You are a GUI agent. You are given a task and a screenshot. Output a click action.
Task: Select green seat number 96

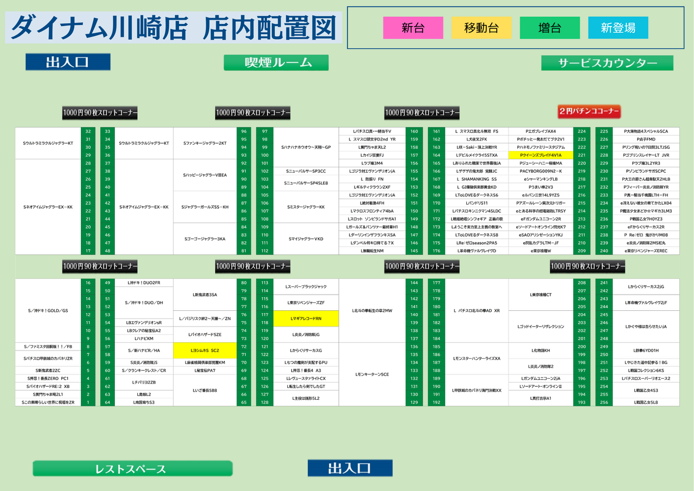point(244,131)
